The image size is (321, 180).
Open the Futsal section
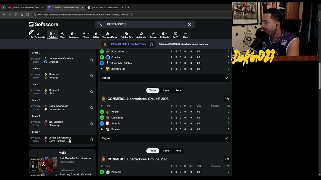(x=153, y=35)
